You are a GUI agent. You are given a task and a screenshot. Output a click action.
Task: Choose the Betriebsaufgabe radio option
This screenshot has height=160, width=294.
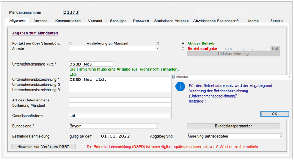point(183,49)
